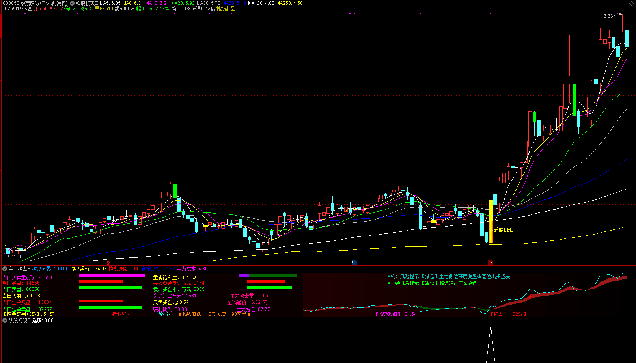Viewport: 636px width, 363px height.
Task: Click the MA120: 4.88 value
Action: tap(261, 3)
